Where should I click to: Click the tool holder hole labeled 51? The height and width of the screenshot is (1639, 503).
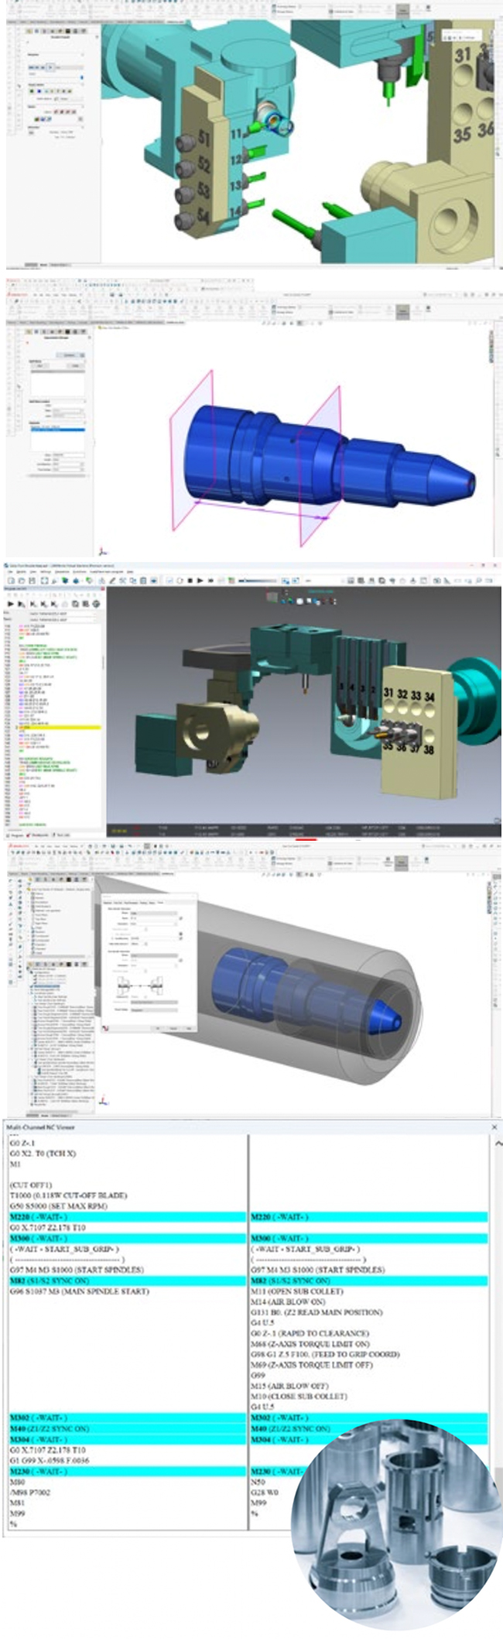(186, 144)
